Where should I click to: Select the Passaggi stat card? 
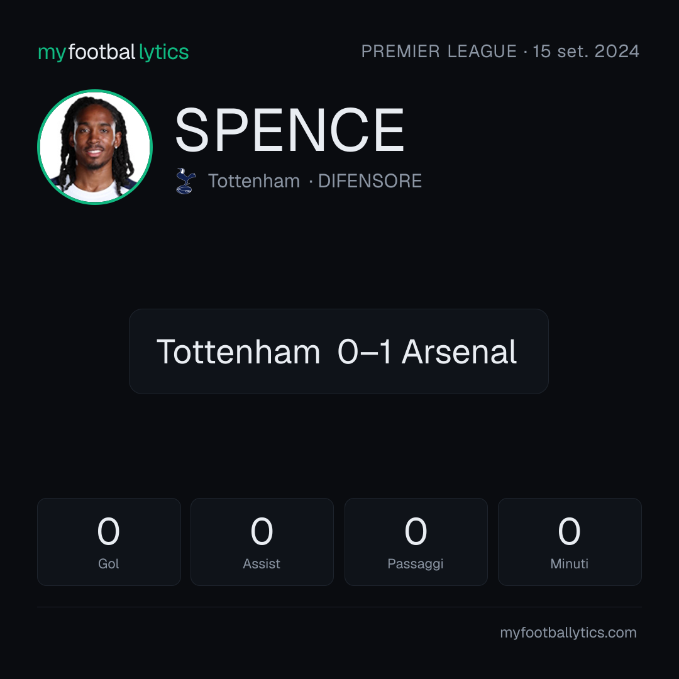coord(416,542)
